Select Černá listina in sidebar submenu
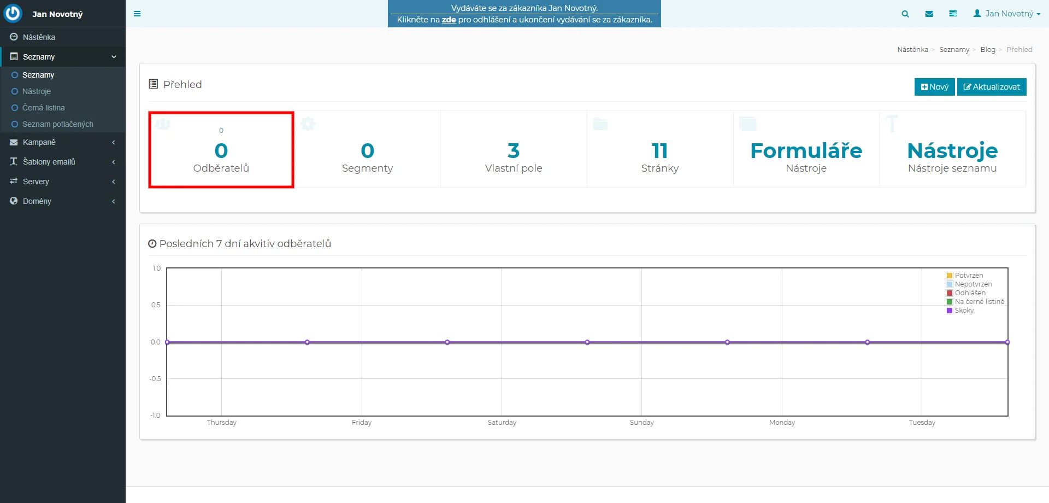Image resolution: width=1049 pixels, height=503 pixels. (43, 108)
